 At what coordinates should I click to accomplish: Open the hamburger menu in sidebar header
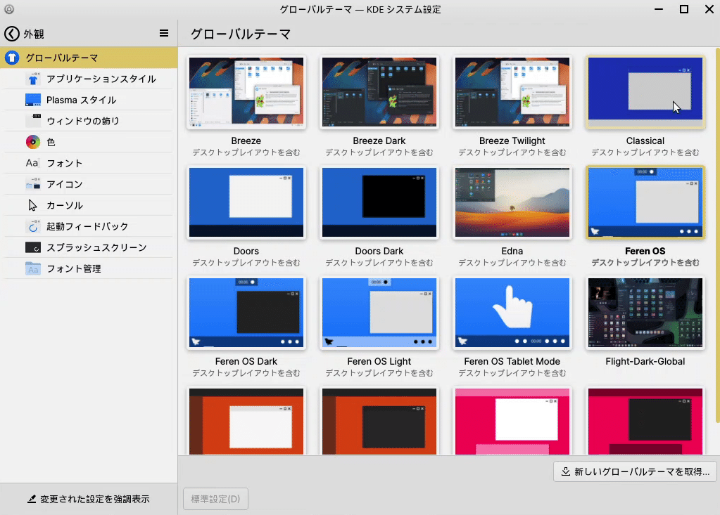tap(164, 33)
